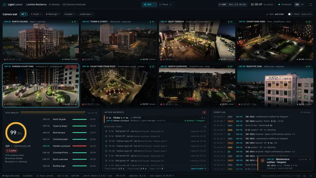Select the All cameras filter chip
Screen dimensions: 316x178
click(24, 14)
